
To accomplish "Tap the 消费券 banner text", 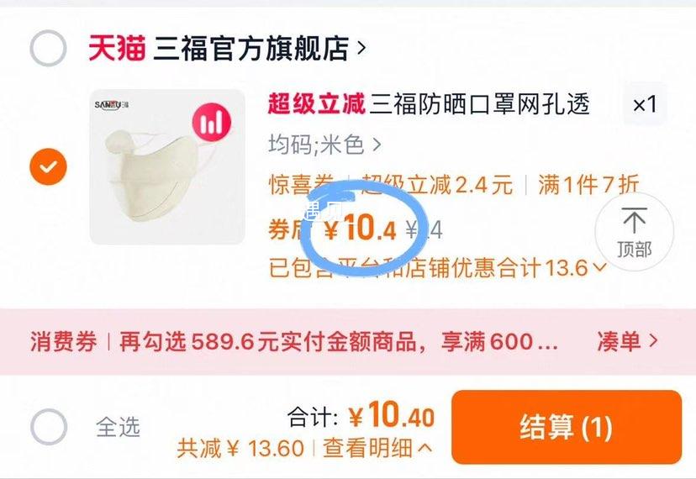I will click(64, 342).
